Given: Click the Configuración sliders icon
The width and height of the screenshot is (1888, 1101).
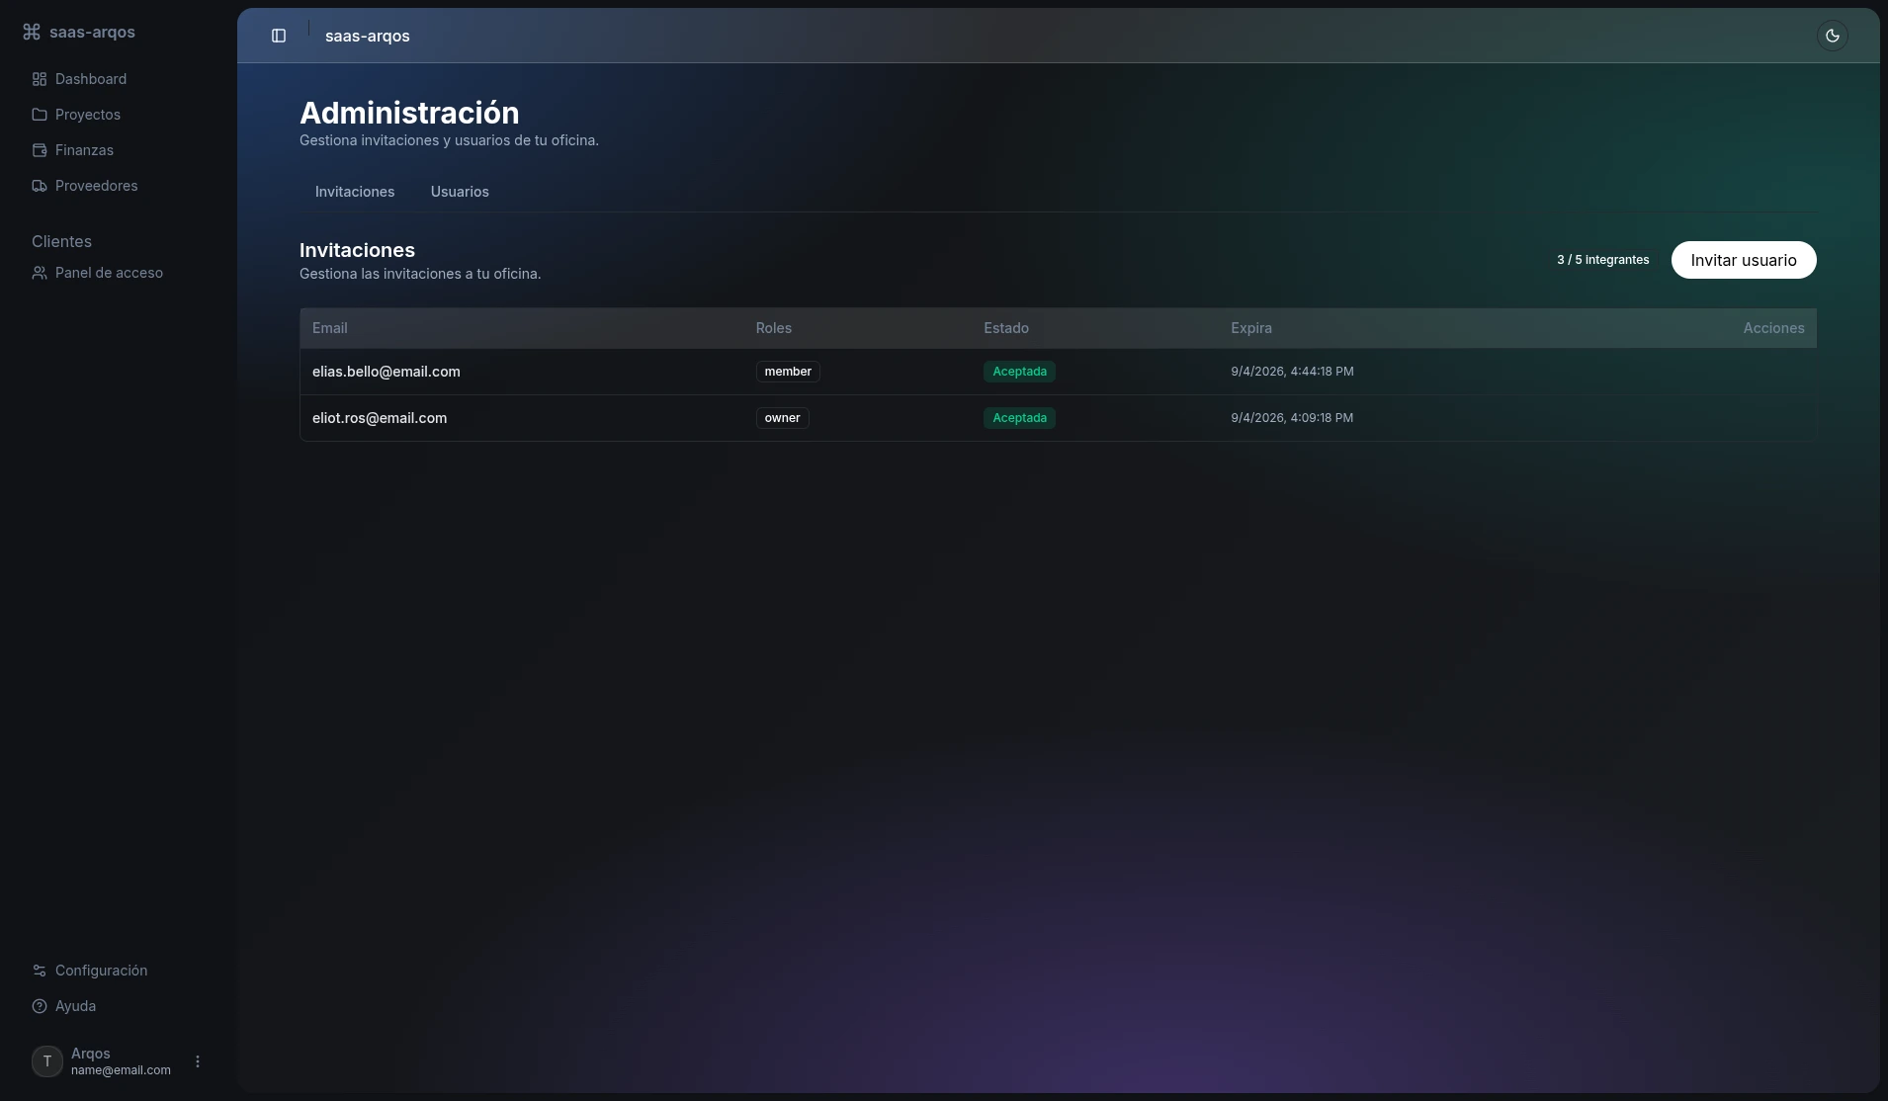Looking at the screenshot, I should coord(40,971).
